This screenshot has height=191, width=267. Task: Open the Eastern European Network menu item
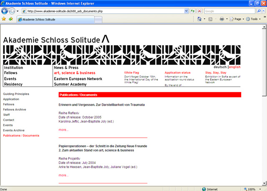(x=78, y=79)
